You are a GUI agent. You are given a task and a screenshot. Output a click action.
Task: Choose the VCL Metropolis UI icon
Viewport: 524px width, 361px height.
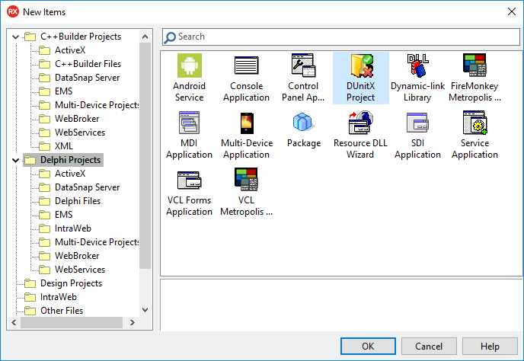246,180
